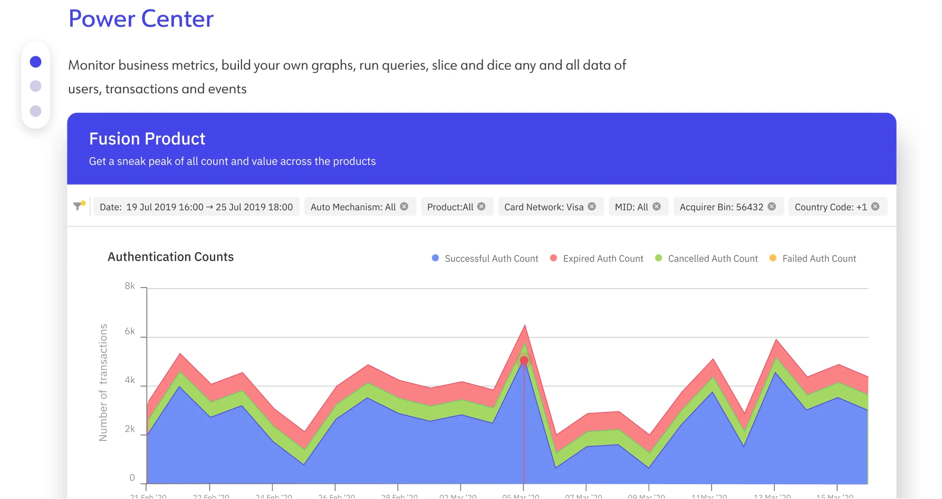Remove the Product:All filter chip
The image size is (942, 499).
pos(481,206)
